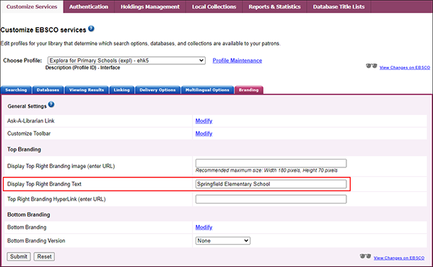Image resolution: width=433 pixels, height=267 pixels.
Task: Click the 'Recommended maximum size' hint text
Action: tap(266, 170)
